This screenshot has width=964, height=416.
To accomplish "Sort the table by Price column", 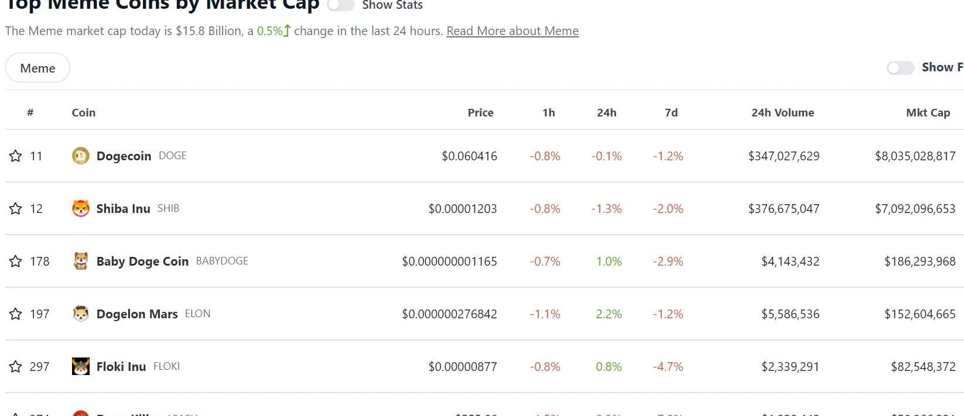I will [480, 112].
